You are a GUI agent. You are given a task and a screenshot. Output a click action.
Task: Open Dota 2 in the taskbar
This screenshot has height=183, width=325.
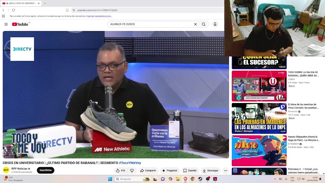pos(215,179)
